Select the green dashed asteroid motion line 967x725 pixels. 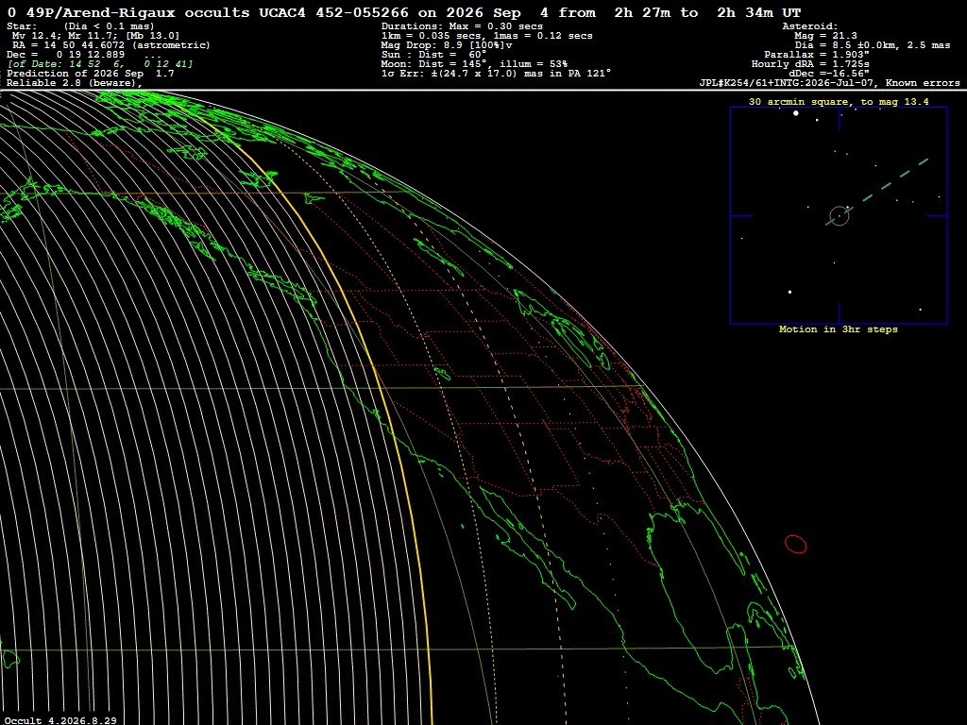(877, 192)
